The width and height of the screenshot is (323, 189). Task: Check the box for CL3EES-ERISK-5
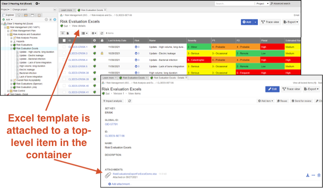[x=64, y=66]
